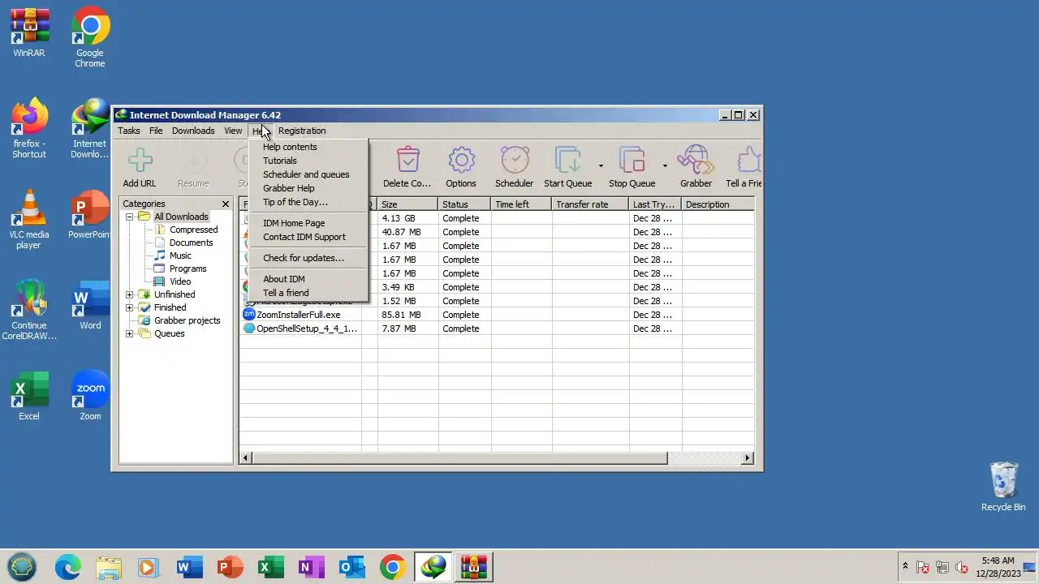Open the View menu
1039x584 pixels.
pyautogui.click(x=233, y=131)
